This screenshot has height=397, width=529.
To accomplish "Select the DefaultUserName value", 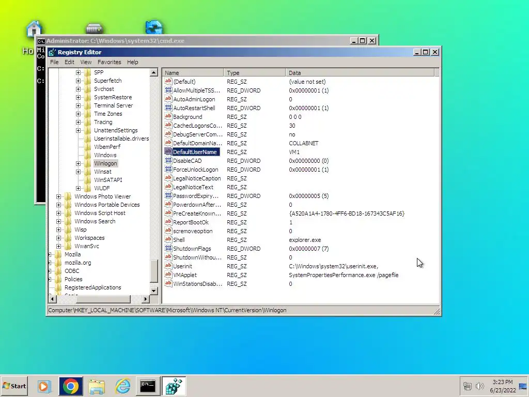I will 195,152.
